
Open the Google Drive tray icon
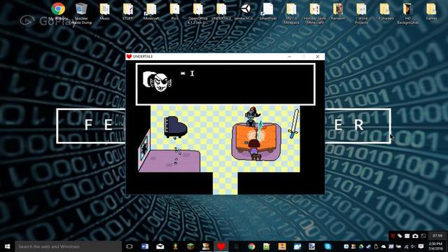tap(361, 246)
